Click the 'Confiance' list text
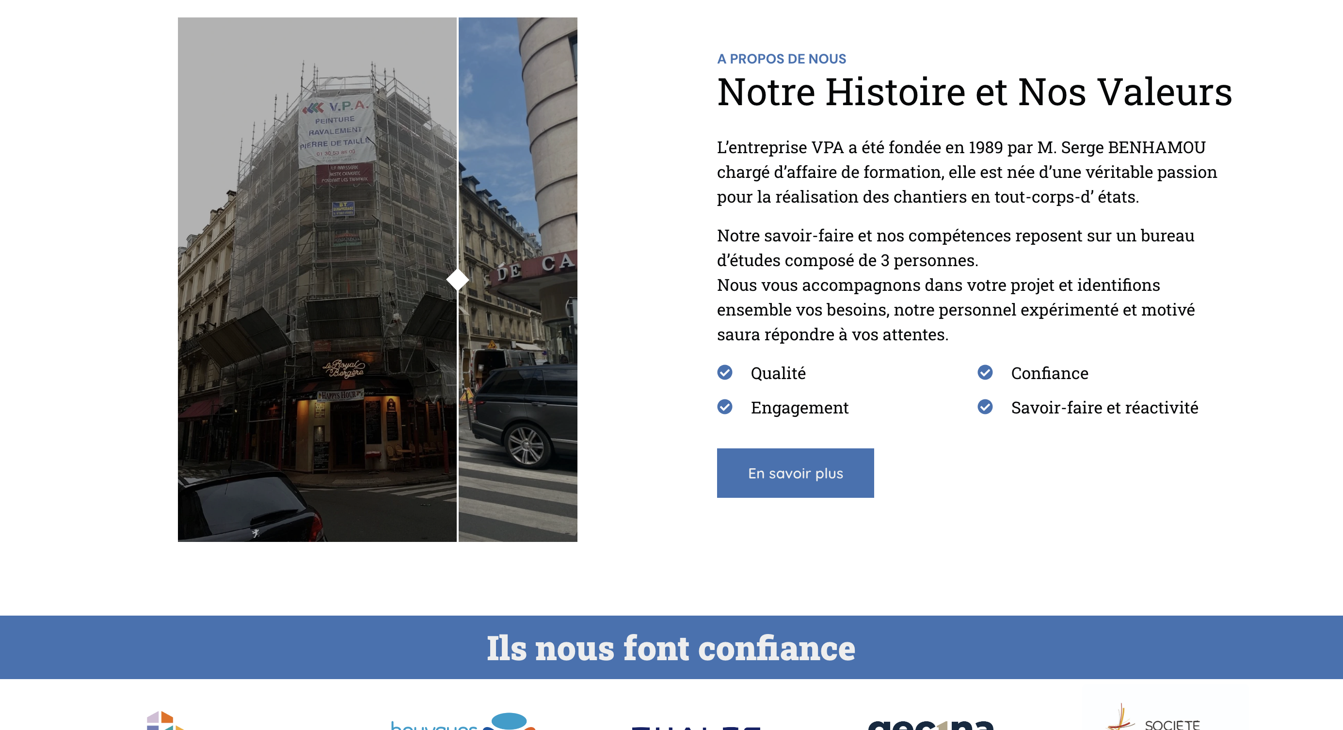Viewport: 1343px width, 730px height. [x=1050, y=373]
